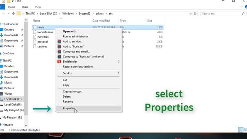Screen dimensions: 247x139
Task: Click the services file icon
Action: click(35, 46)
